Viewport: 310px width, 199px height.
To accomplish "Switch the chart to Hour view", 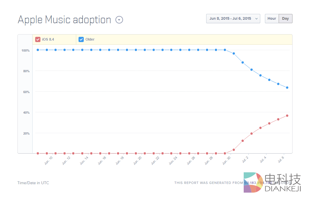I will (272, 19).
